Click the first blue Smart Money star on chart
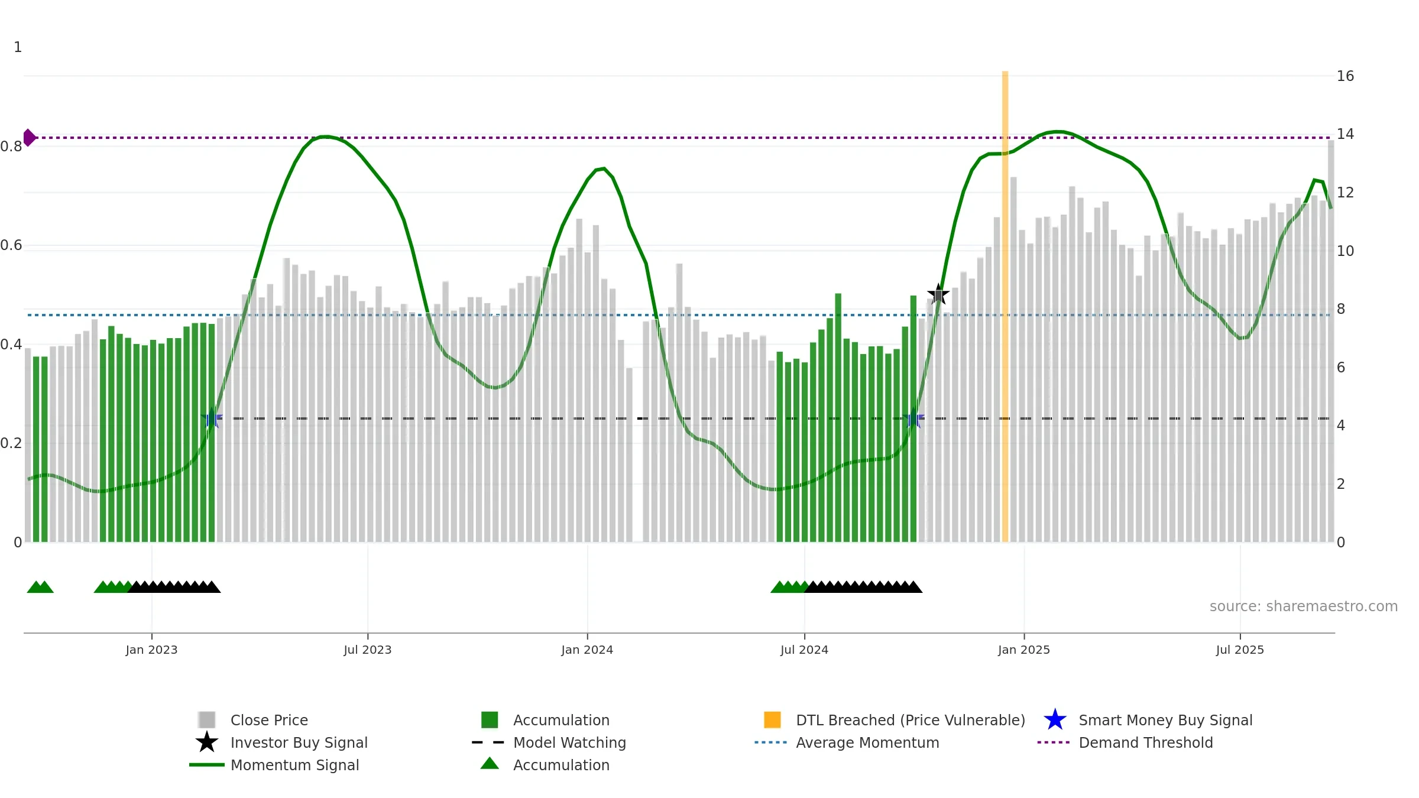Image resolution: width=1419 pixels, height=798 pixels. [212, 418]
